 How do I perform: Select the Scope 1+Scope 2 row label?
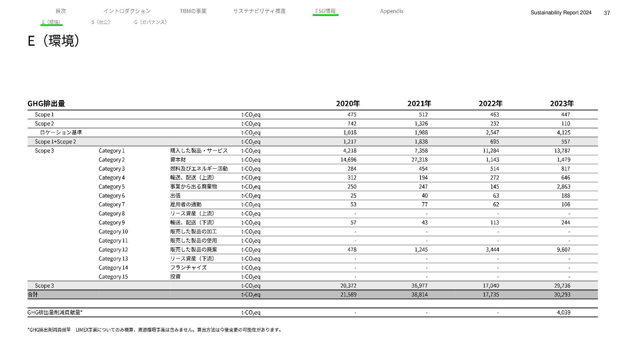[55, 142]
